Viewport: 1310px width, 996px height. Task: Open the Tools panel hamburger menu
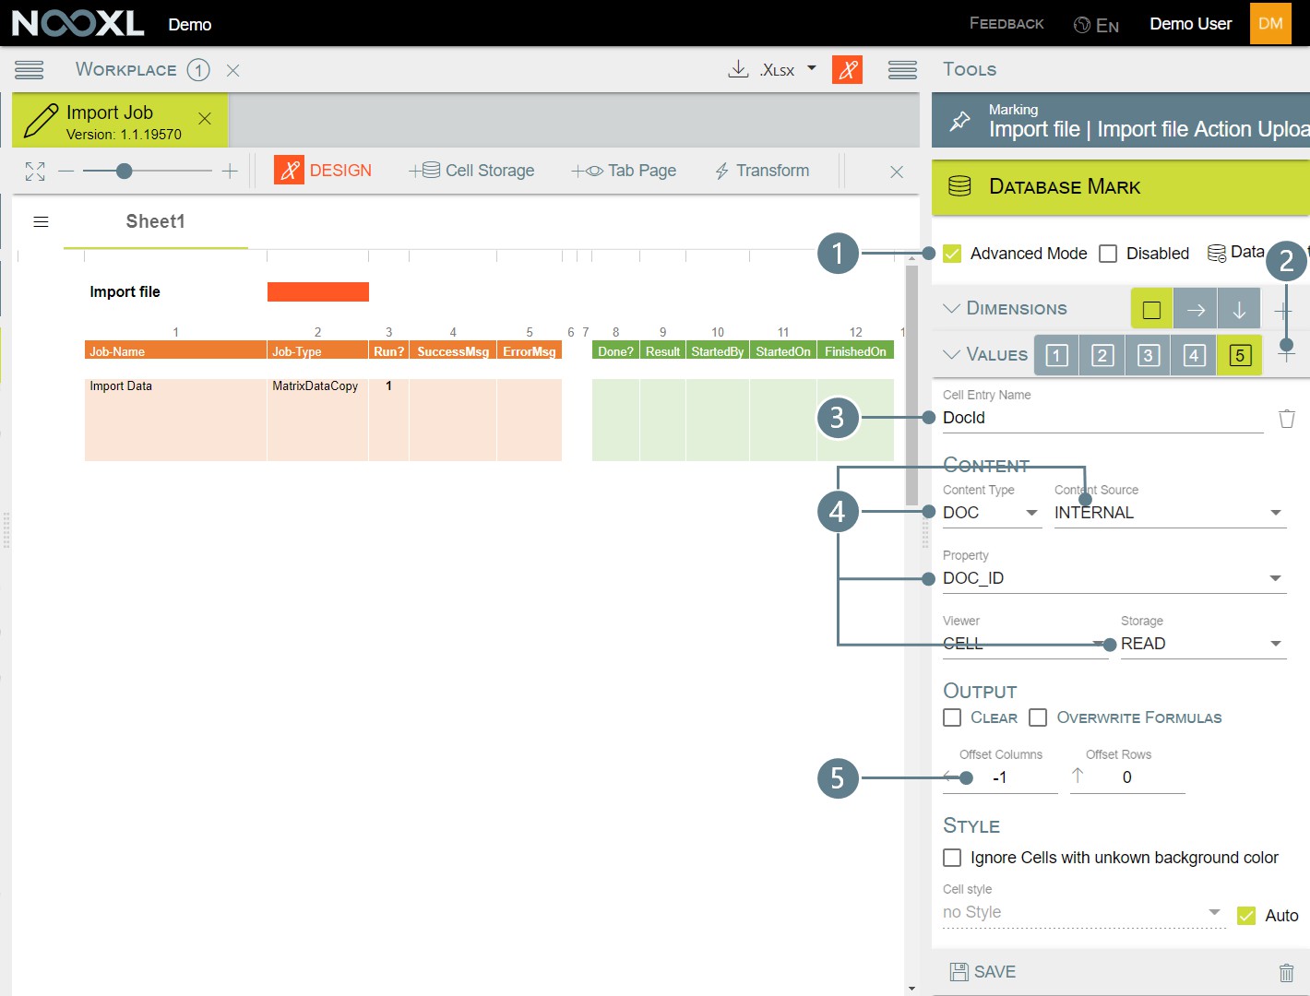pyautogui.click(x=902, y=70)
